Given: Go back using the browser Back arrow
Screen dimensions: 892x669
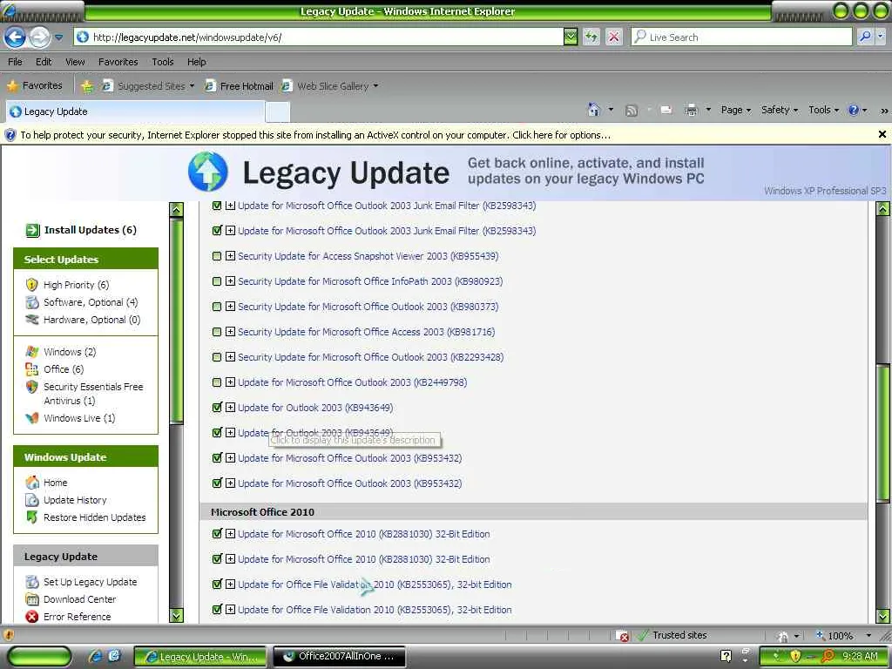Looking at the screenshot, I should click(x=15, y=37).
